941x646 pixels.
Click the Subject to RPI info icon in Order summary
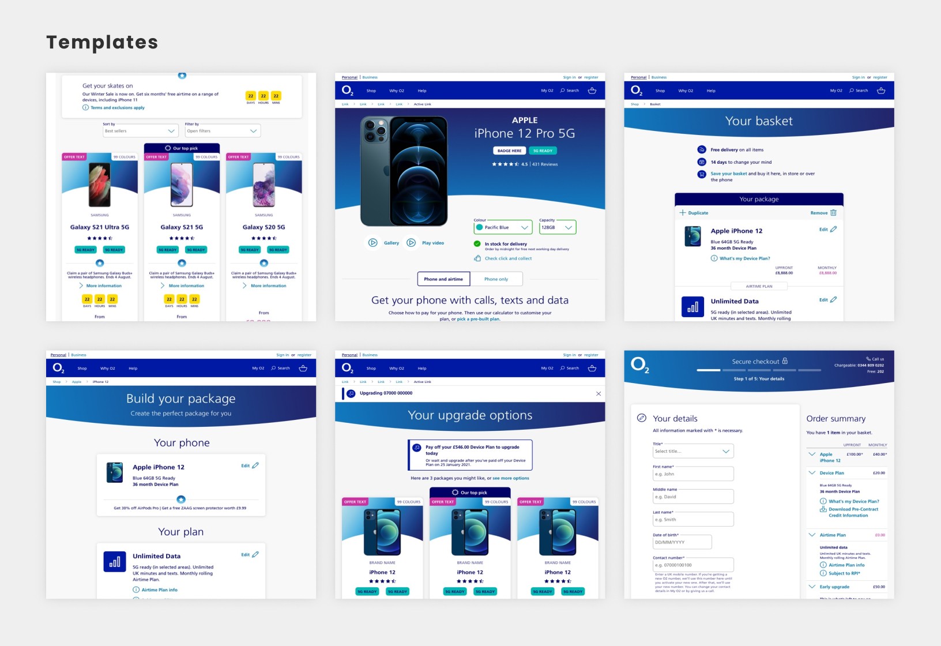(x=823, y=573)
